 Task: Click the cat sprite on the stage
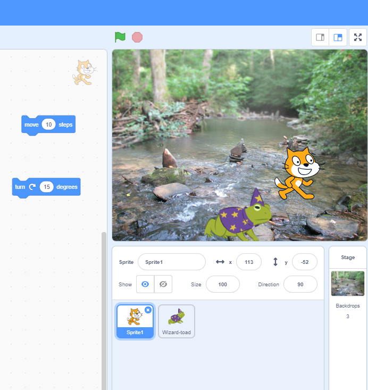(x=298, y=173)
